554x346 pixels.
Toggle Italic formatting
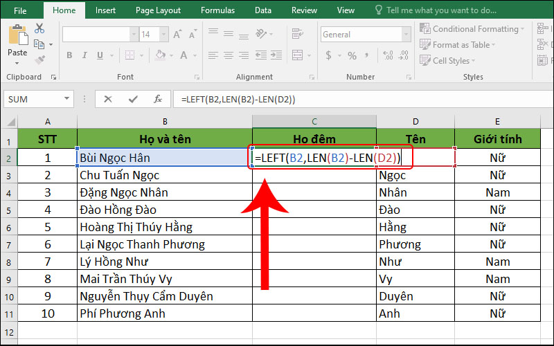coord(84,55)
